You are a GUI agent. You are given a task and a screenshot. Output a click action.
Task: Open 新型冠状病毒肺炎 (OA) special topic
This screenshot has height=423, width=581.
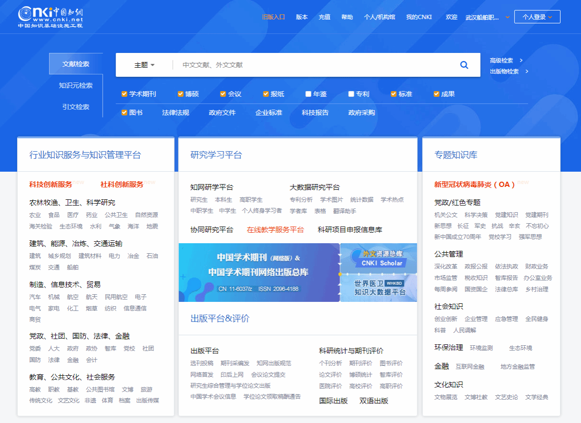pyautogui.click(x=475, y=185)
